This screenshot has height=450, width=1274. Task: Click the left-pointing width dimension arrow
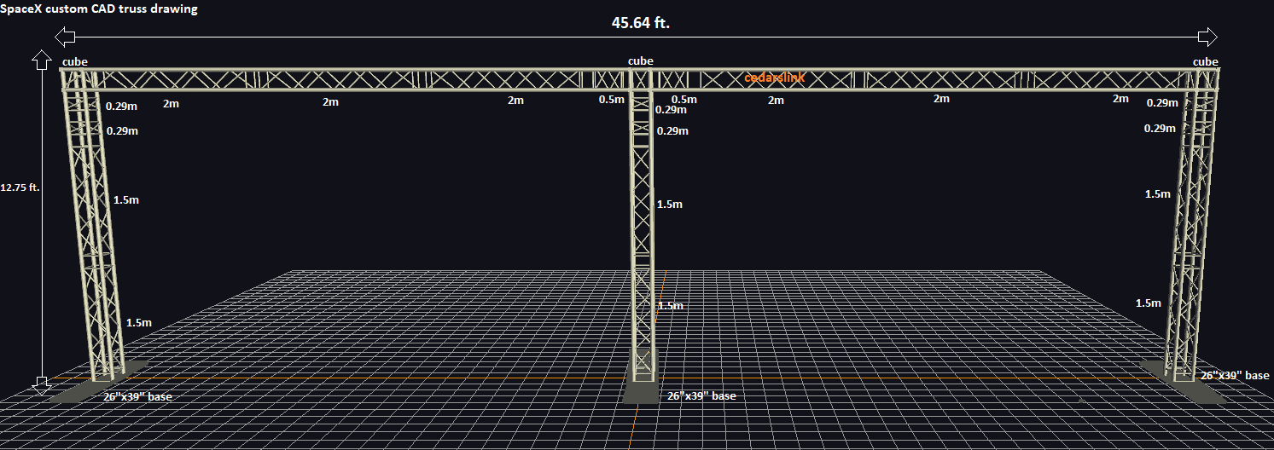pyautogui.click(x=65, y=37)
